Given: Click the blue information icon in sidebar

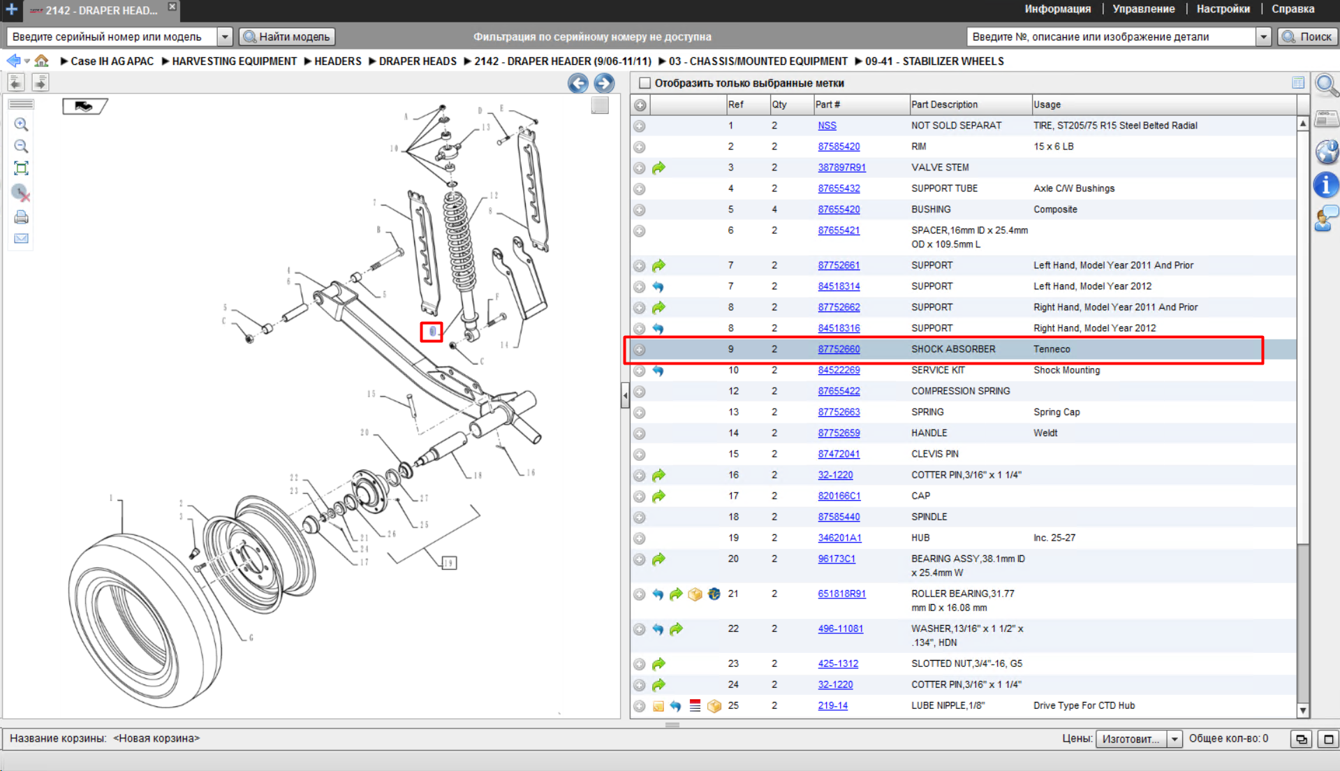Looking at the screenshot, I should (1326, 185).
